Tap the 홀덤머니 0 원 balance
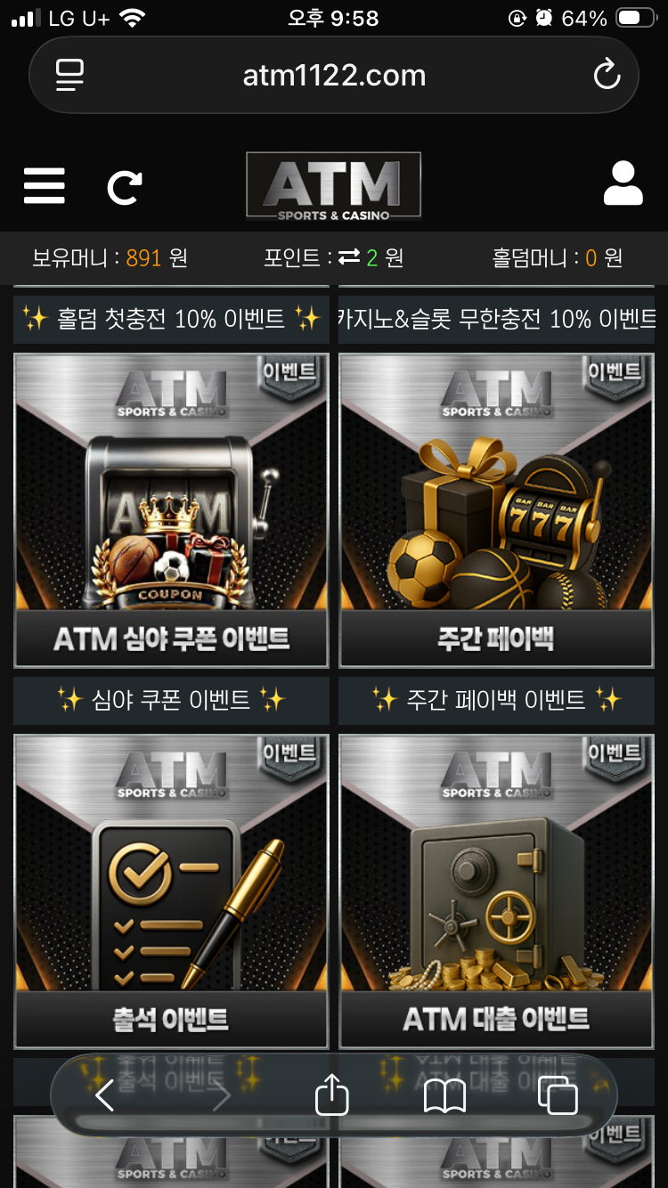Image resolution: width=668 pixels, height=1188 pixels. click(558, 258)
